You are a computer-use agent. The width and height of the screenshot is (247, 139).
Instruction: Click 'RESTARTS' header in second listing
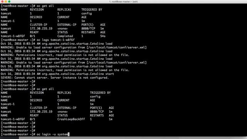pos(97,115)
